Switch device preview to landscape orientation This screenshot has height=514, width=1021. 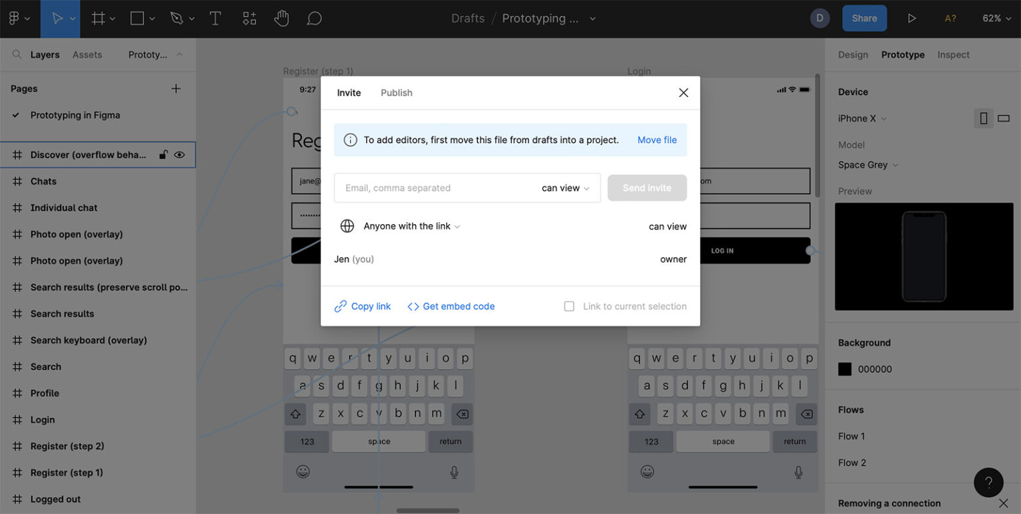1003,118
